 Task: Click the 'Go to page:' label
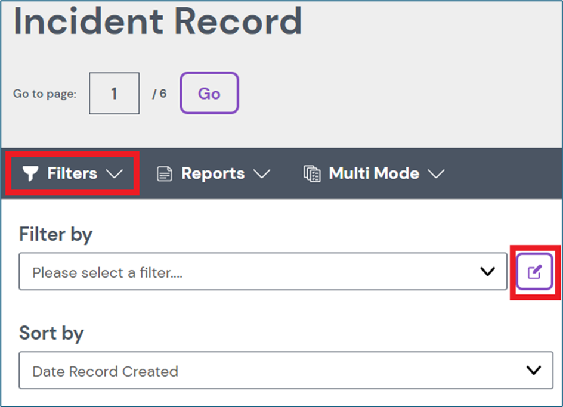45,94
